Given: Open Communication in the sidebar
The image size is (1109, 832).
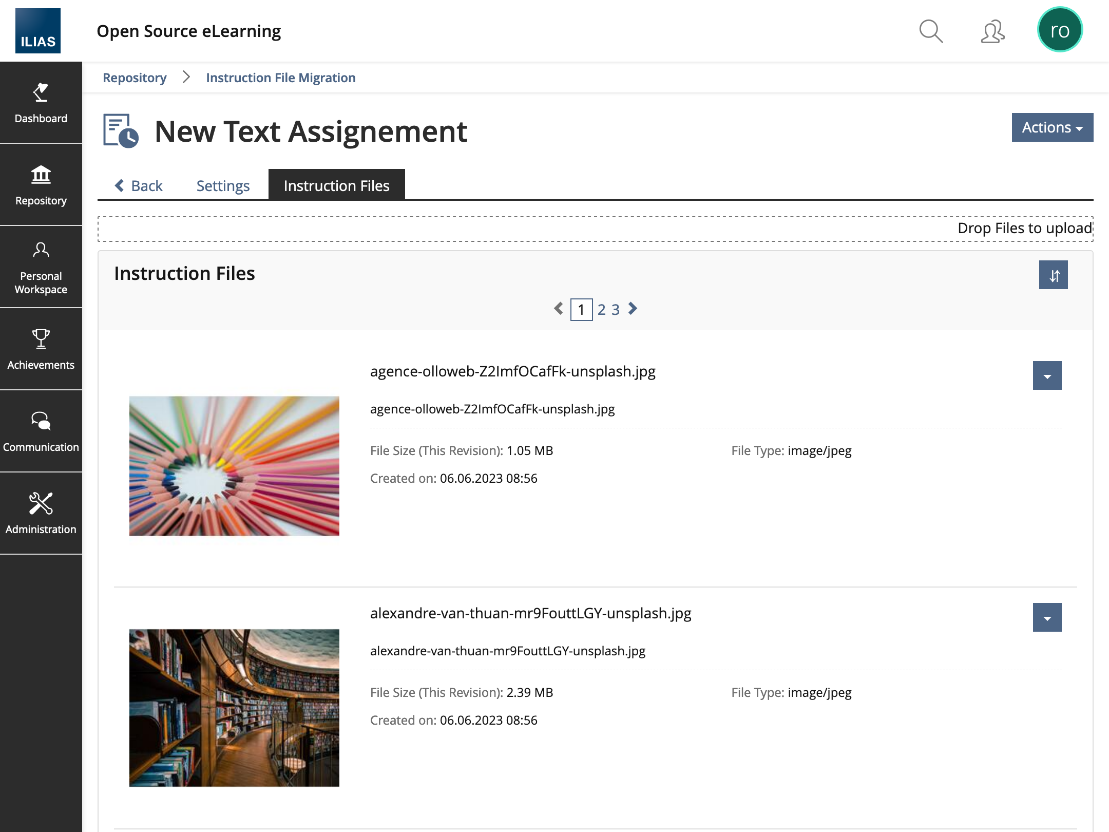Looking at the screenshot, I should click(x=41, y=431).
